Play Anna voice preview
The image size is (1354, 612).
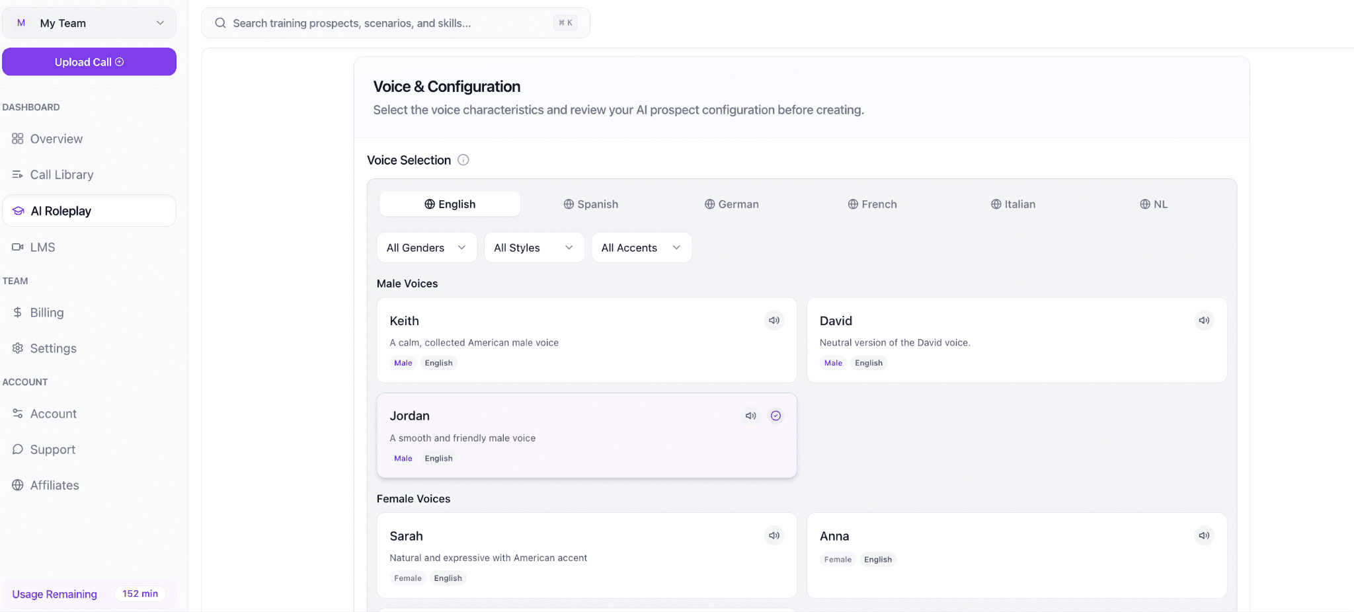click(1204, 535)
